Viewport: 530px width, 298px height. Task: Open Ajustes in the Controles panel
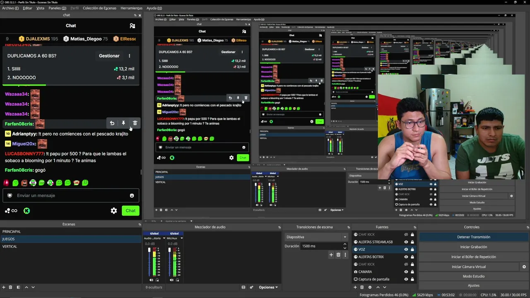point(474,286)
